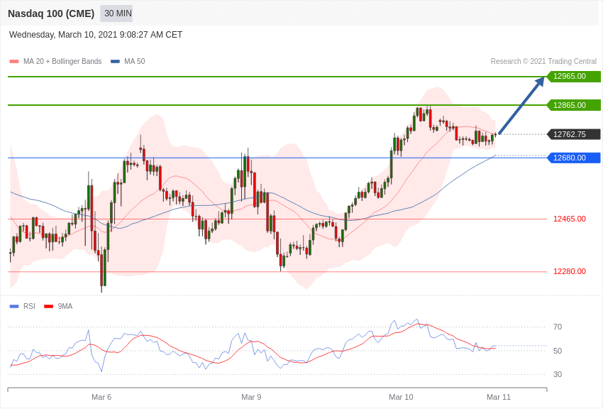Screen dimensions: 603x409
Task: Toggle the MA 20 + Bollinger Bands legend label
Action: click(62, 62)
